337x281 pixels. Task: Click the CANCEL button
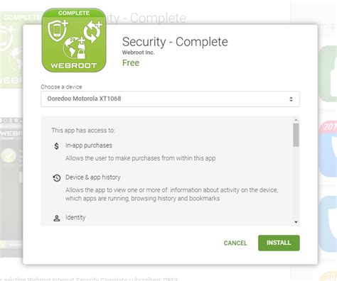(x=235, y=243)
